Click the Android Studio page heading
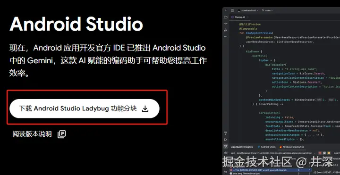340x175 pixels. click(x=76, y=24)
